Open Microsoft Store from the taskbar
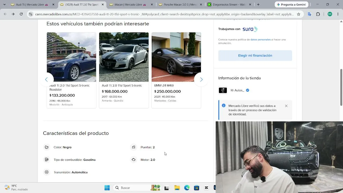The image size is (343, 193). click(196, 188)
